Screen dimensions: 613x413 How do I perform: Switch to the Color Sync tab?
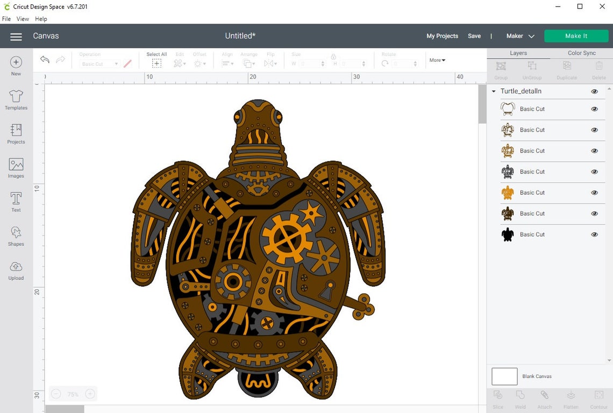tap(582, 53)
